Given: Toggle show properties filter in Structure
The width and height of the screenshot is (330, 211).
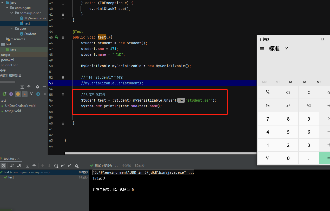Looking at the screenshot, I should point(11,94).
